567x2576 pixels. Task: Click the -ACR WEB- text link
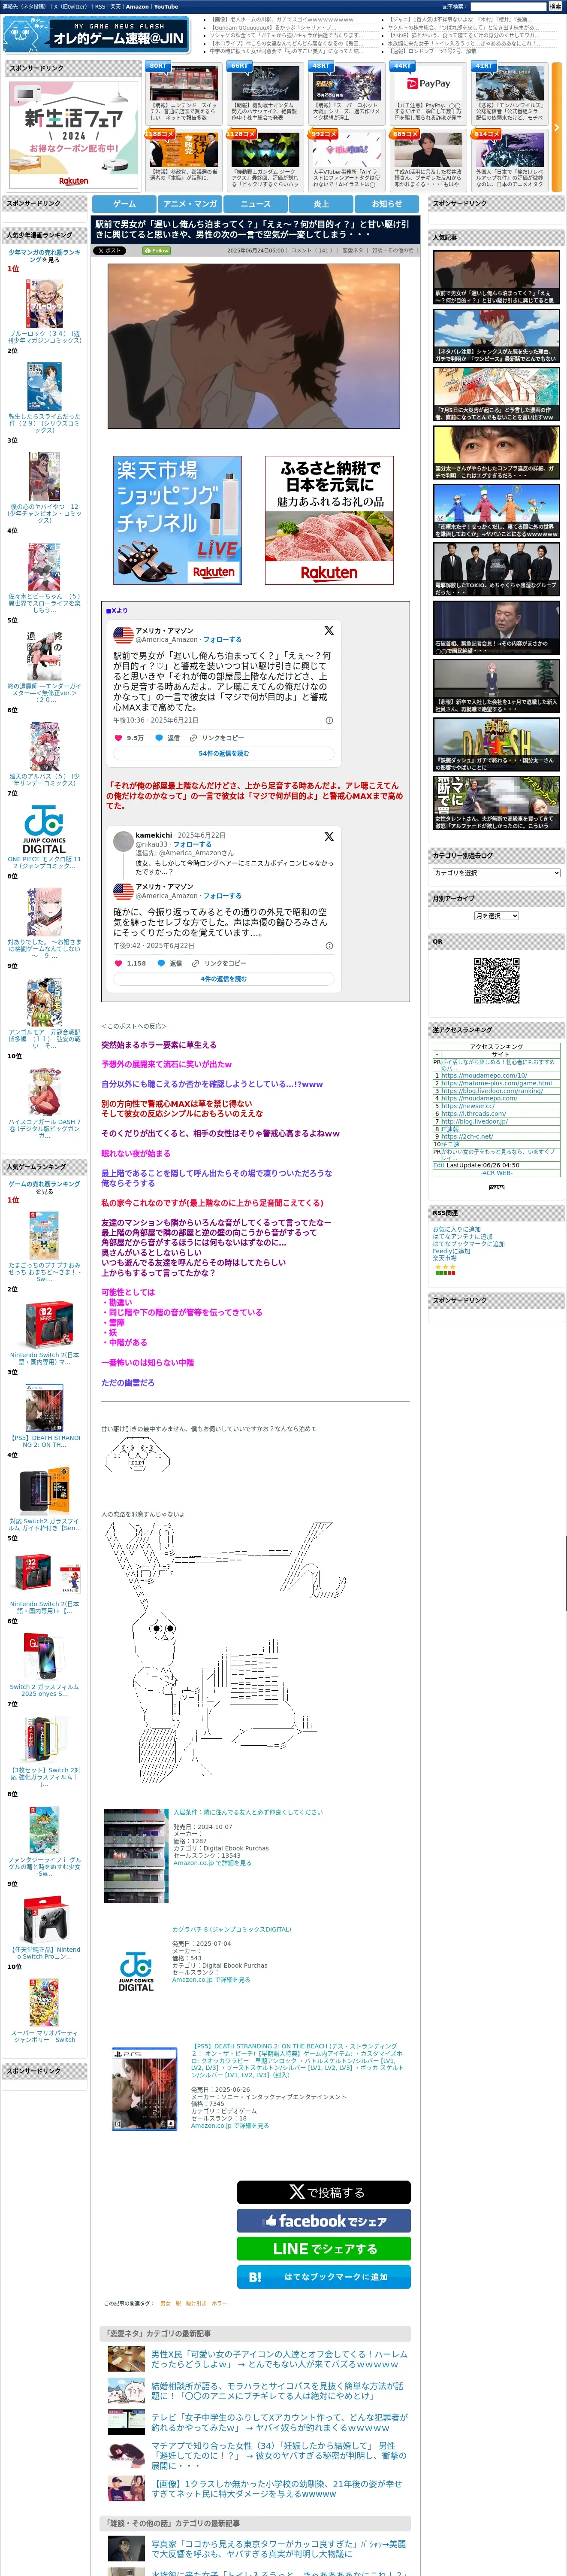pyautogui.click(x=496, y=1172)
